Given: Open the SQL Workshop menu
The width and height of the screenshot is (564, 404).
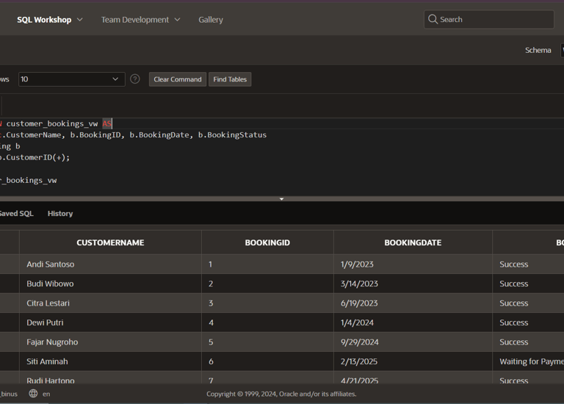Looking at the screenshot, I should [x=44, y=20].
